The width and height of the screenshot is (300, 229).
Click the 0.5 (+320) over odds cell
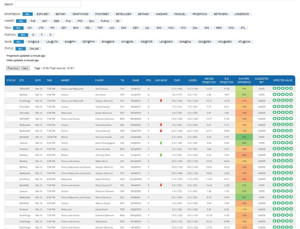point(177,137)
